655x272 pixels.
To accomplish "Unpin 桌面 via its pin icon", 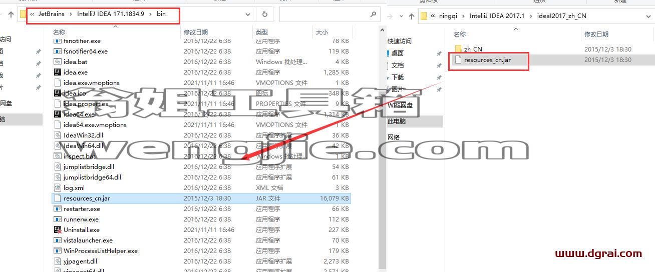I will tap(439, 53).
